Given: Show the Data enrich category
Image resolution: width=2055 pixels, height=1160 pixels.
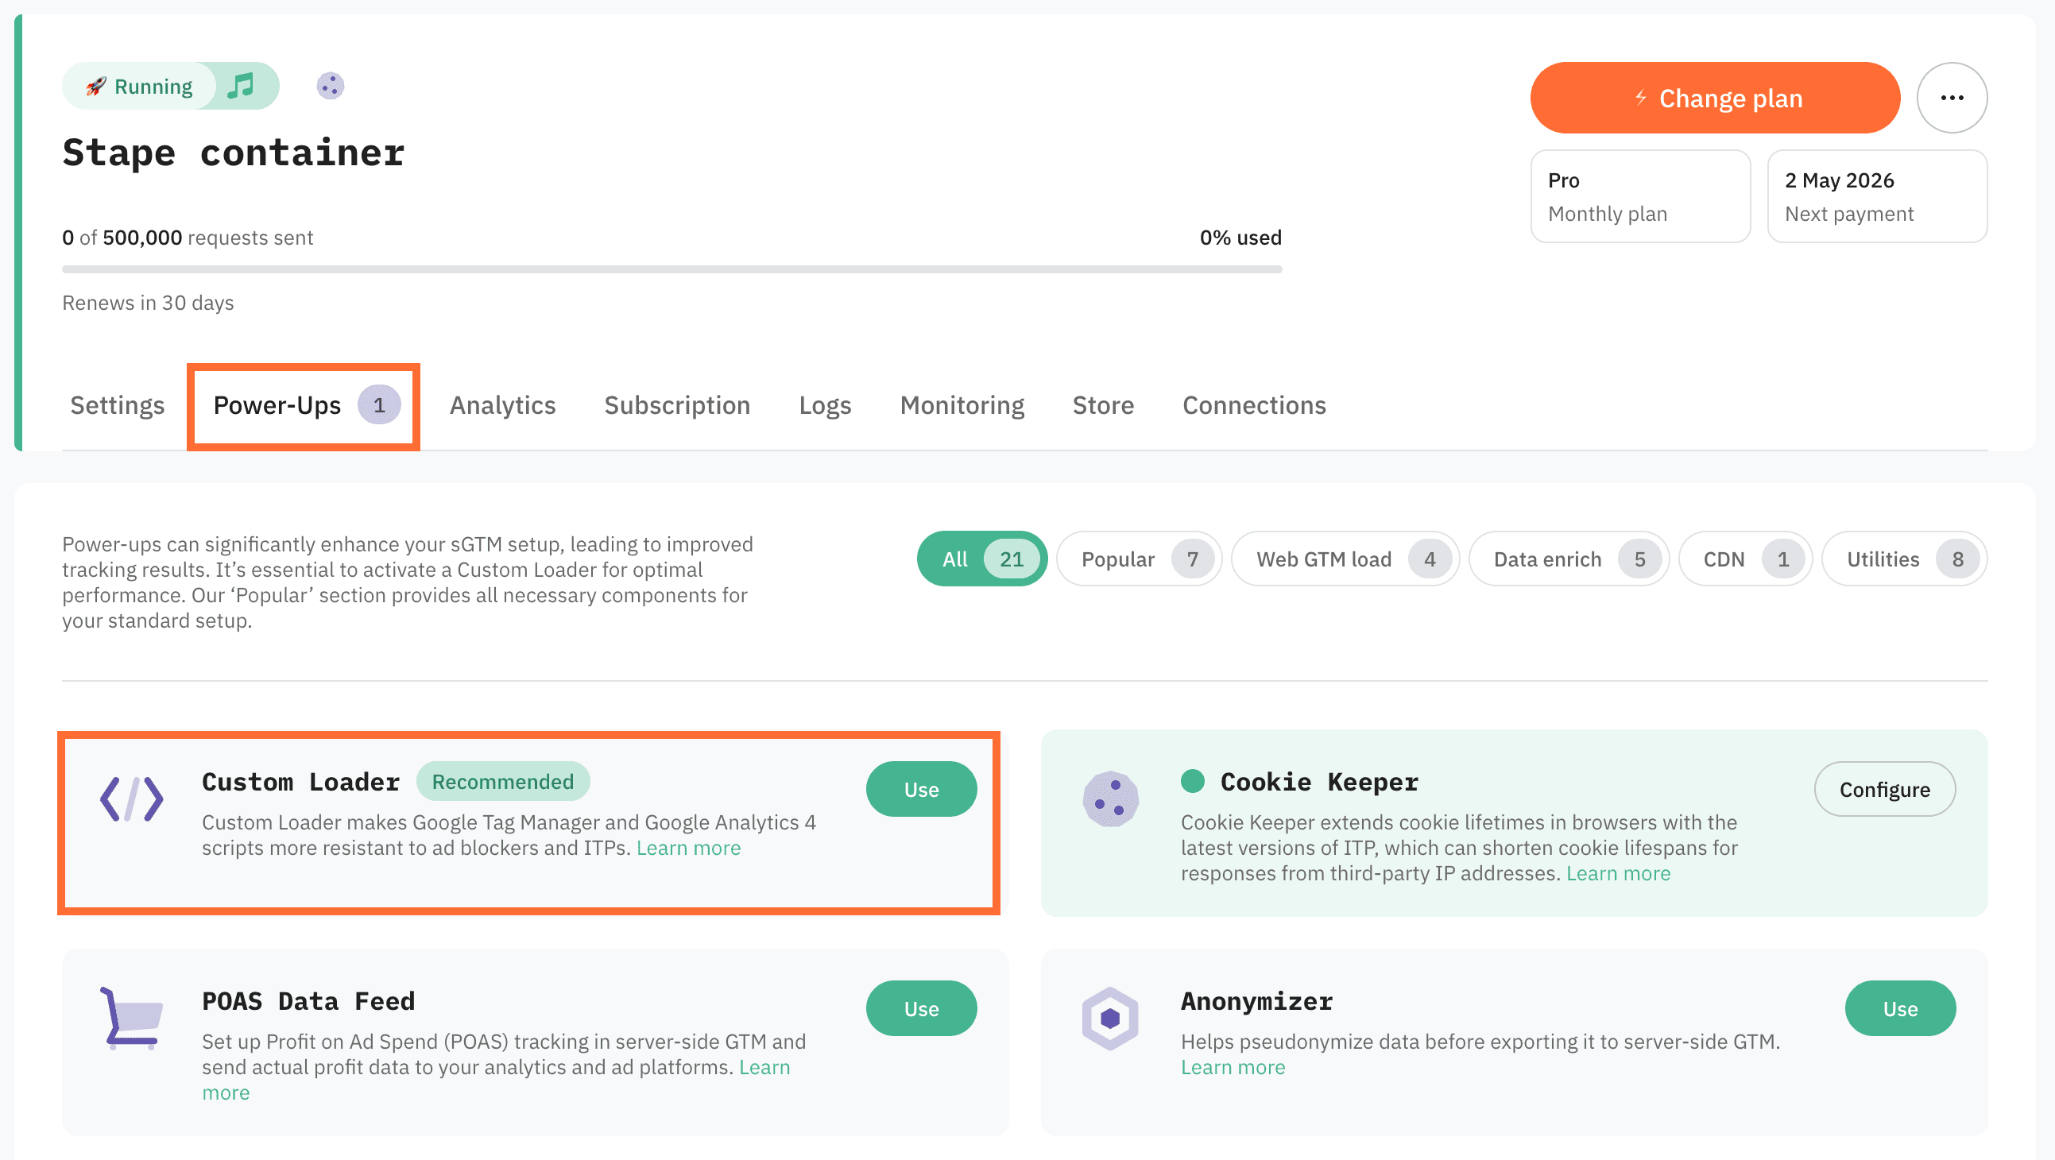Looking at the screenshot, I should coord(1568,559).
